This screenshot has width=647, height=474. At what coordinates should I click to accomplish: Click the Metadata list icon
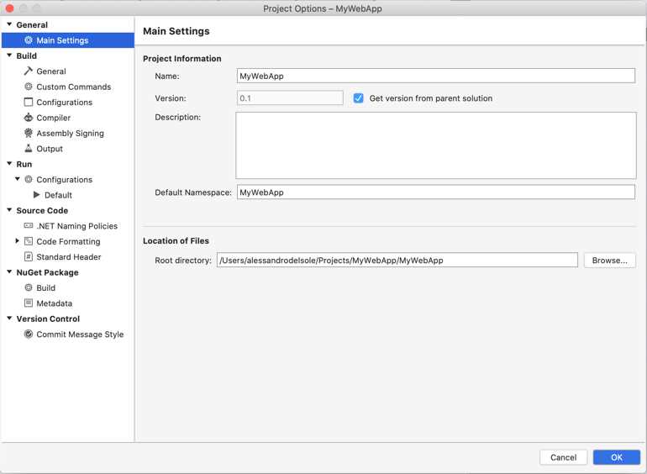coord(29,303)
